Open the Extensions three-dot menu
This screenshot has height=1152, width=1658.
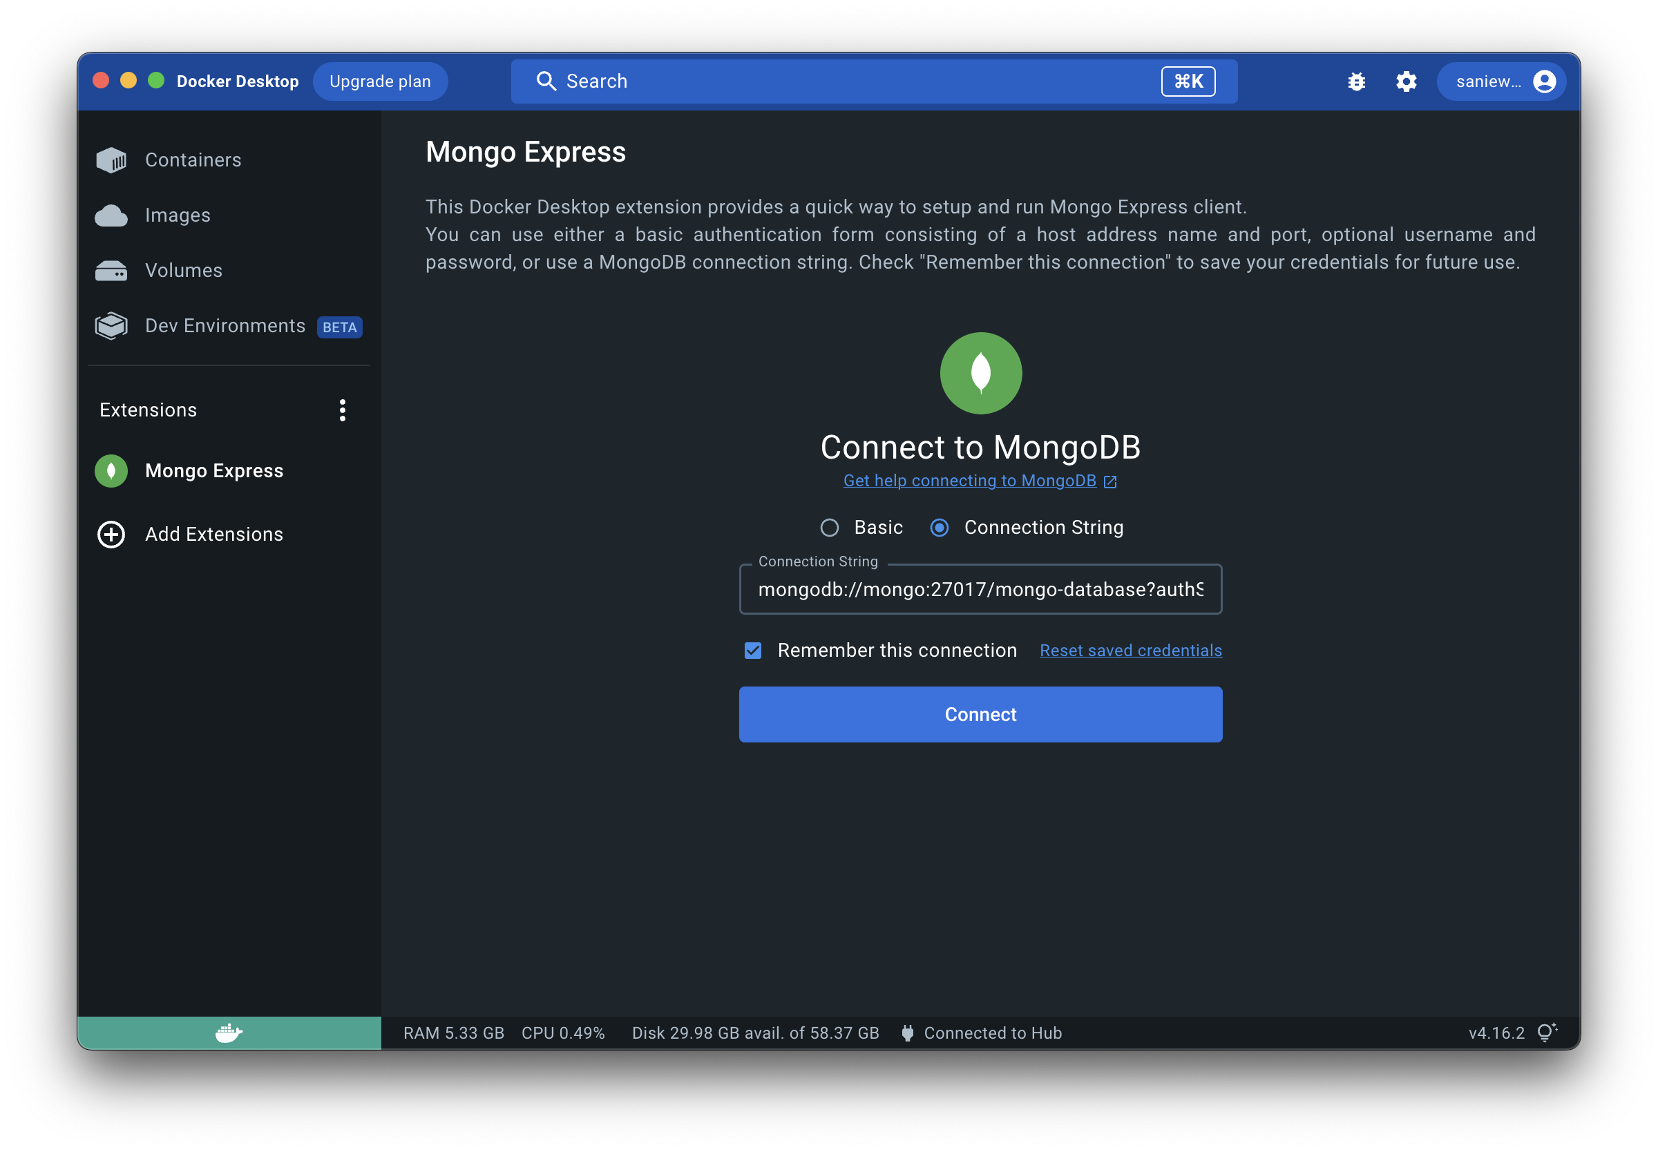coord(342,410)
